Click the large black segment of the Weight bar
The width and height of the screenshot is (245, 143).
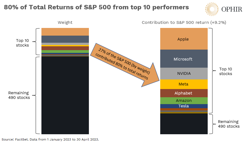pos(65,95)
